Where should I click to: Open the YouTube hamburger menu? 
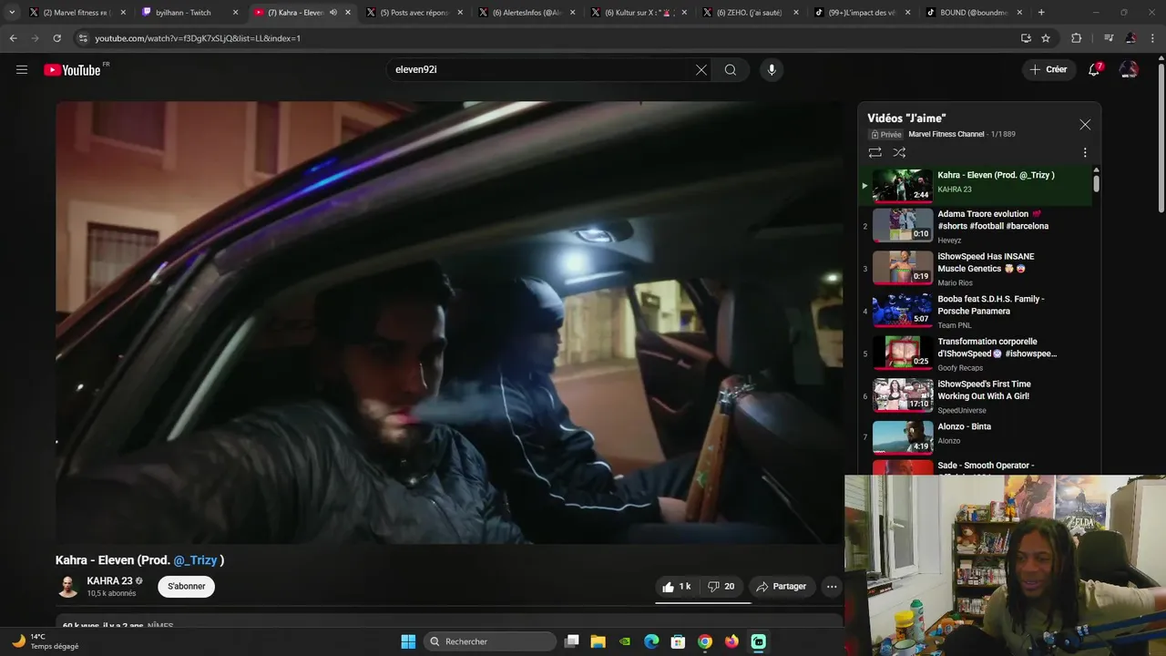[22, 69]
